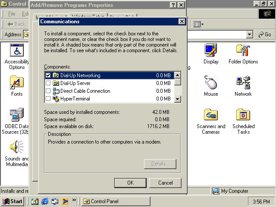The width and height of the screenshot is (276, 207).
Task: Click the My Computer status bar icon
Action: pos(216,191)
